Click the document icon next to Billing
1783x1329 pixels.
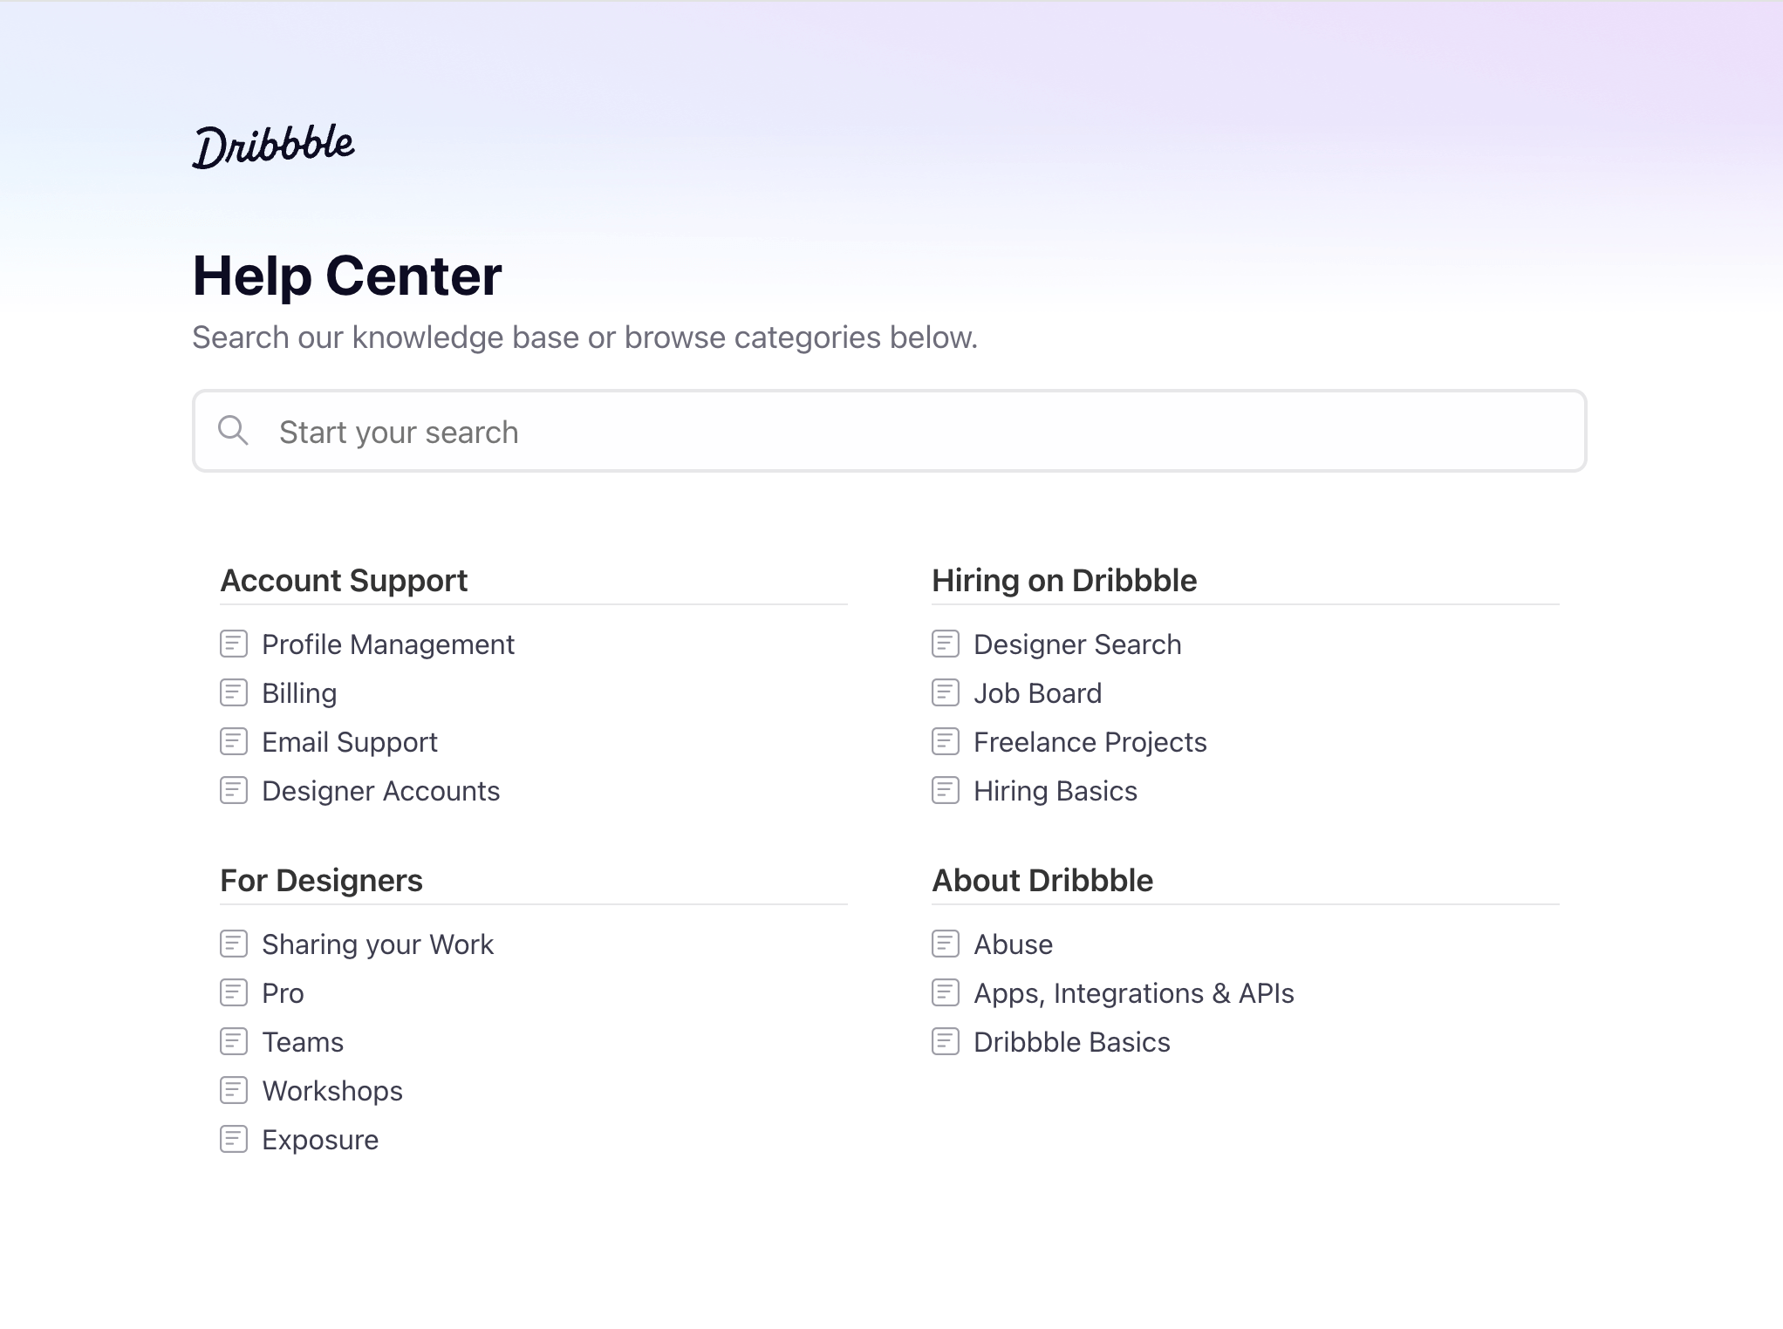point(234,693)
